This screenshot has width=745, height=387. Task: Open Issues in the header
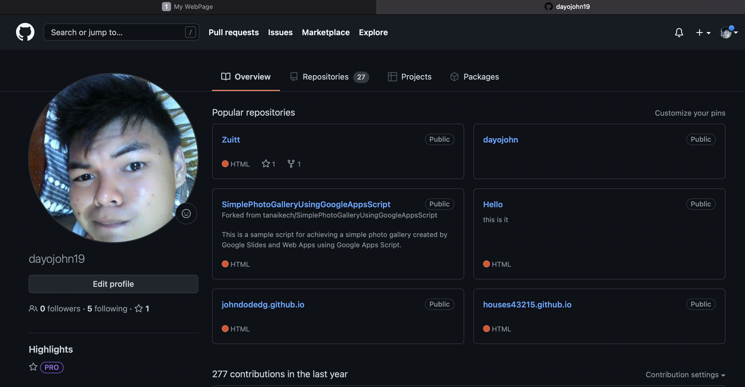tap(280, 32)
